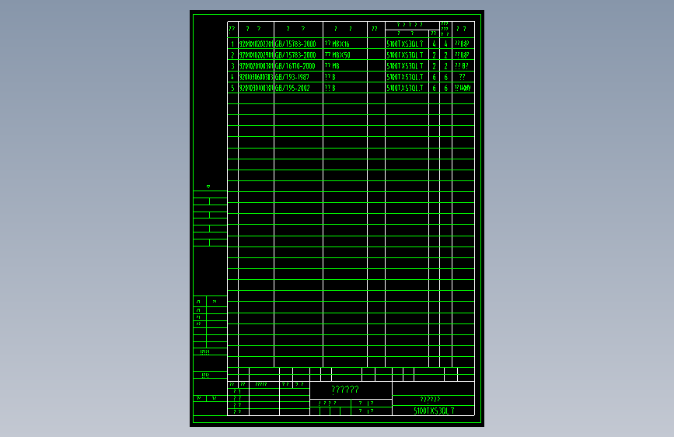Click the 'M8X50' specification cell
This screenshot has height=437, width=674.
pyautogui.click(x=345, y=55)
